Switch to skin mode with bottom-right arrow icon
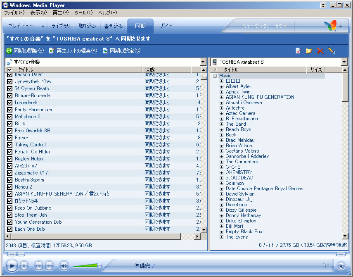The width and height of the screenshot is (353, 277). coord(341,266)
